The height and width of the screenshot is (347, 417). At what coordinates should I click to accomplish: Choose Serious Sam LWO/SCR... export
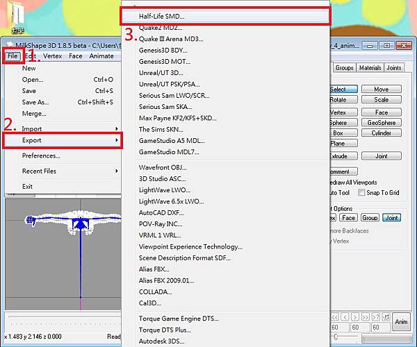tap(225, 96)
